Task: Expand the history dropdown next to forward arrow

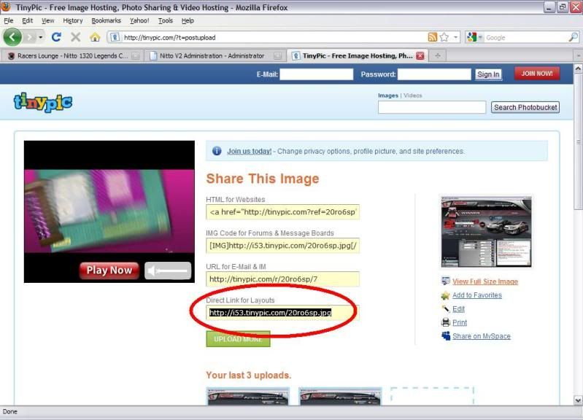Action: click(x=41, y=37)
